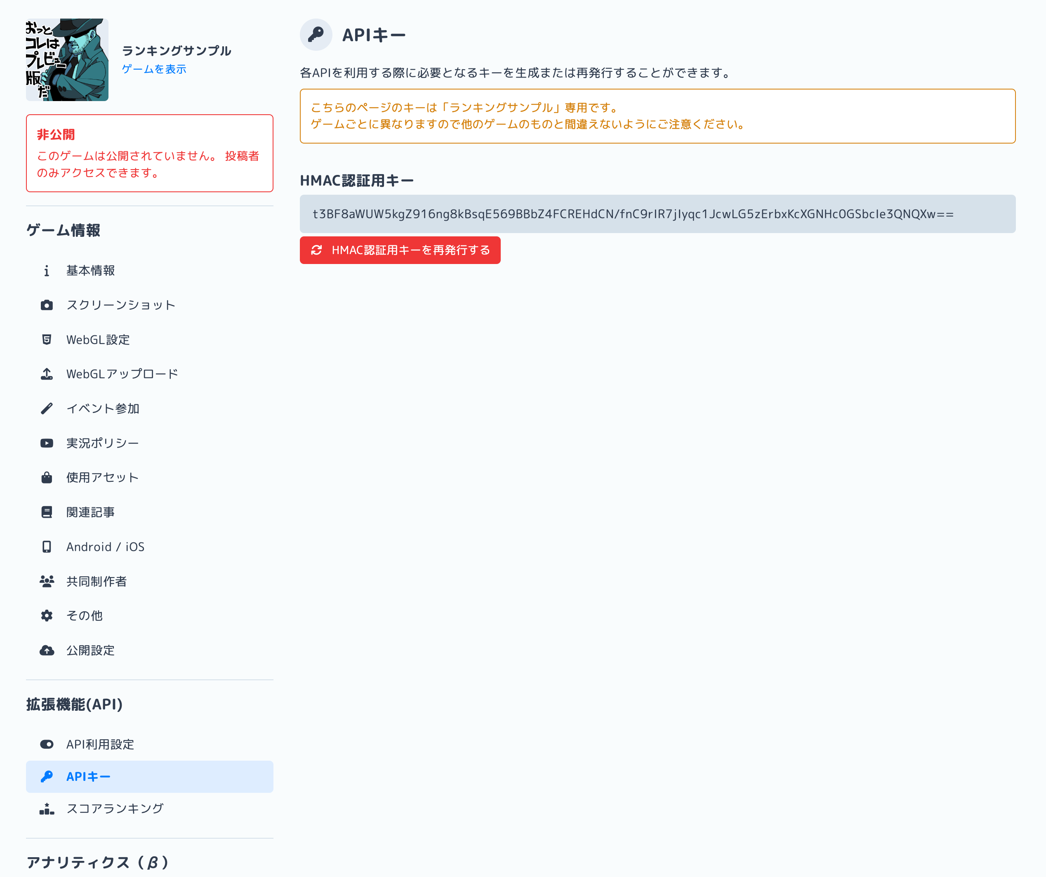Image resolution: width=1046 pixels, height=877 pixels.
Task: Open the game page via ゲームを表示 link
Action: (x=153, y=69)
